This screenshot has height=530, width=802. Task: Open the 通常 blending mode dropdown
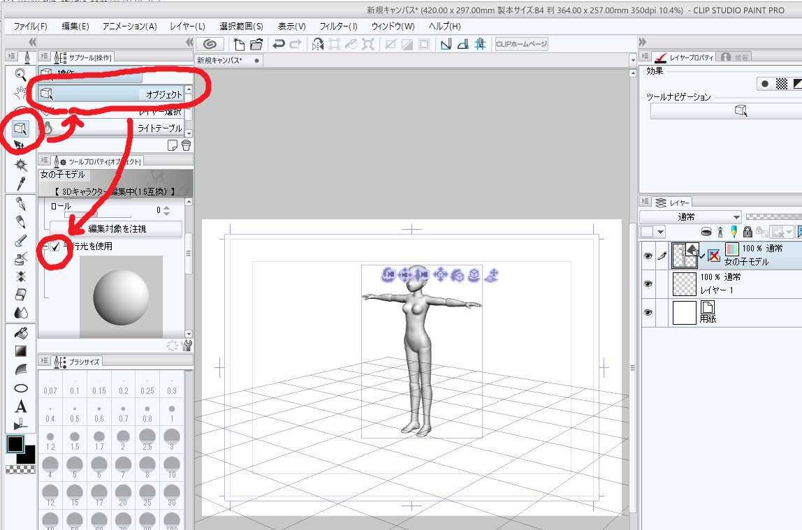(690, 216)
